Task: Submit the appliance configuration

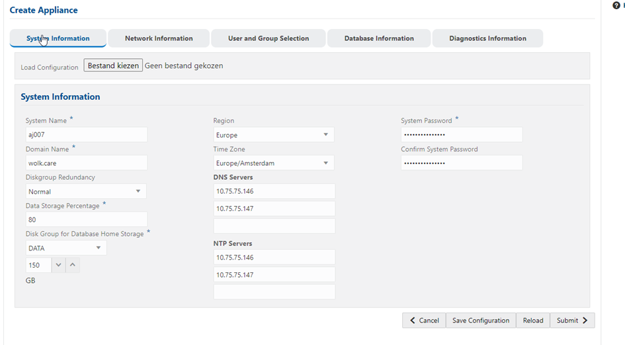Action: point(571,321)
